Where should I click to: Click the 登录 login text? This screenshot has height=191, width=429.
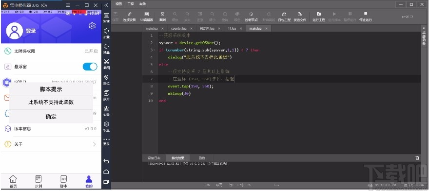point(31,31)
